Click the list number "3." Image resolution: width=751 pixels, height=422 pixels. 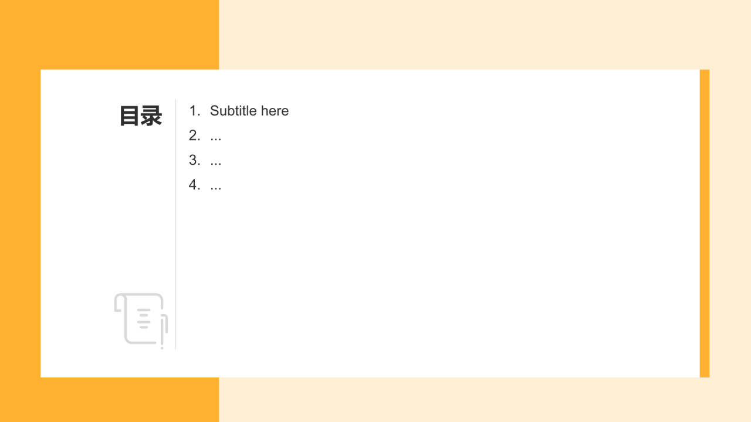tap(195, 160)
